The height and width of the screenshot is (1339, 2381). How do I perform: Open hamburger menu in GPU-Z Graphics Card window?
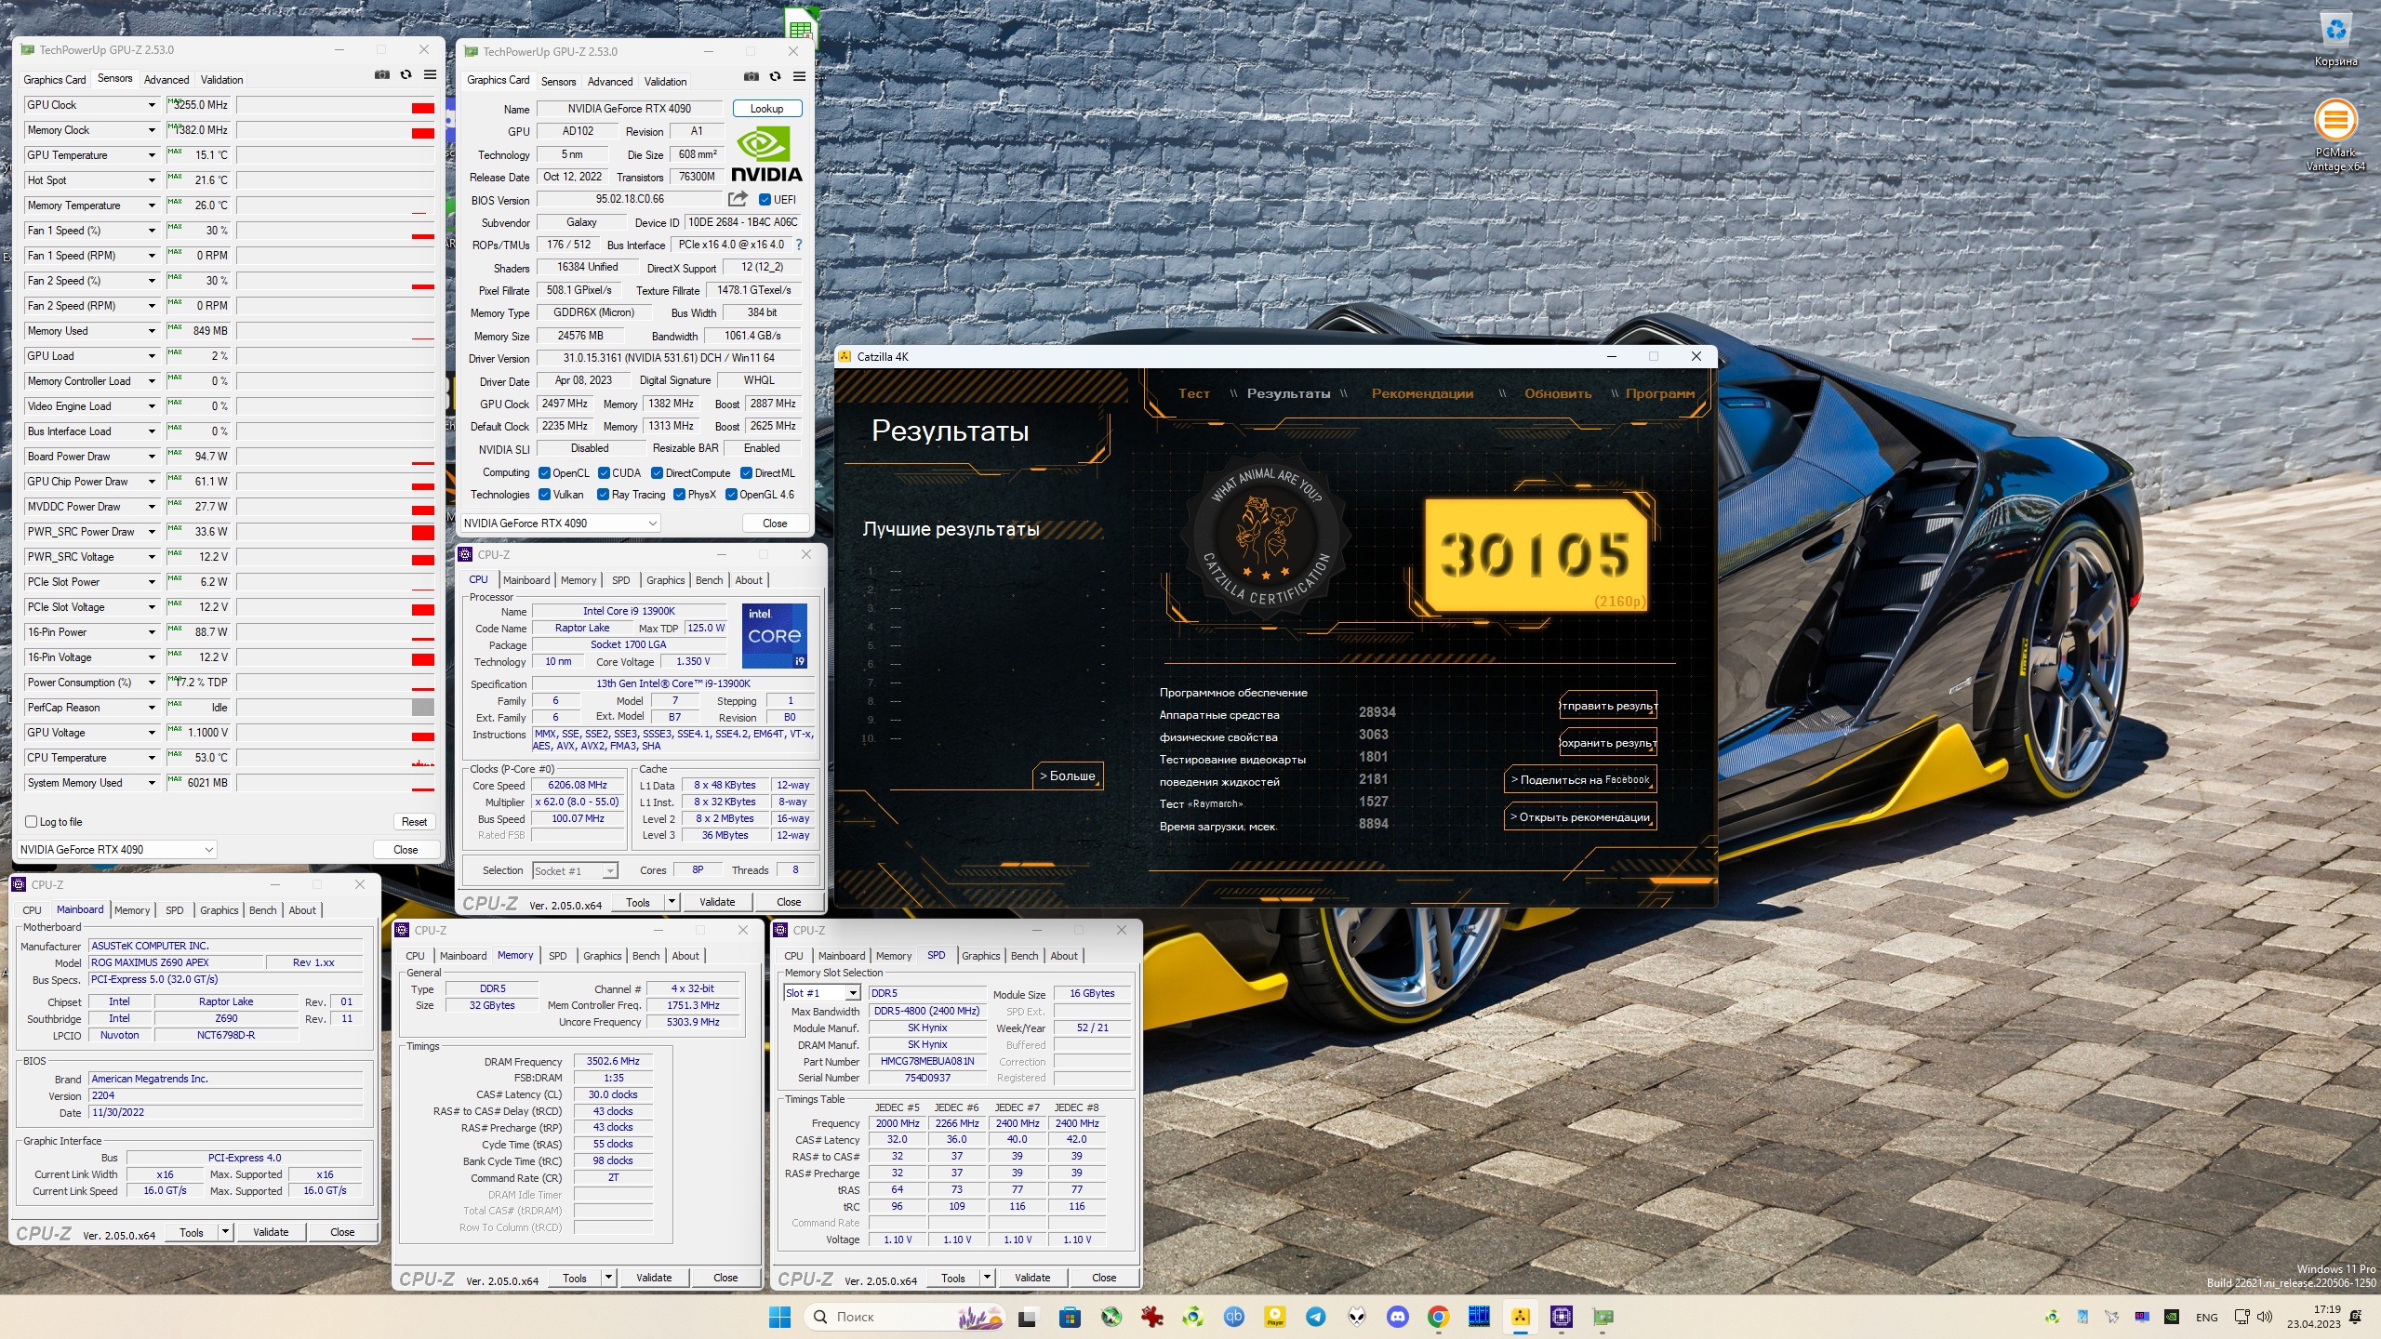tap(799, 77)
